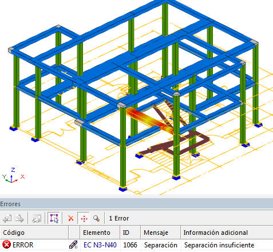
Task: Click the previous error page icon
Action: (x=7, y=218)
